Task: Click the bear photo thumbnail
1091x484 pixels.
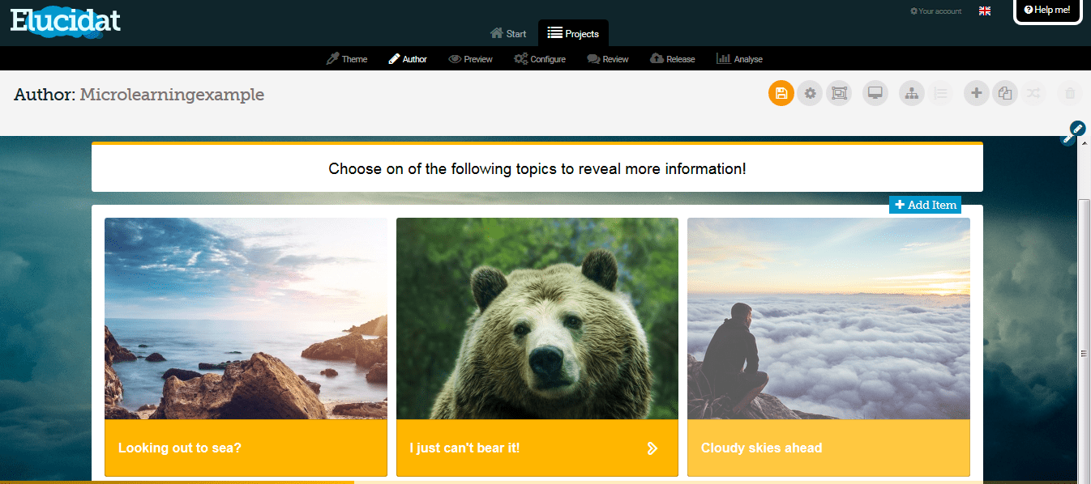Action: click(x=537, y=318)
